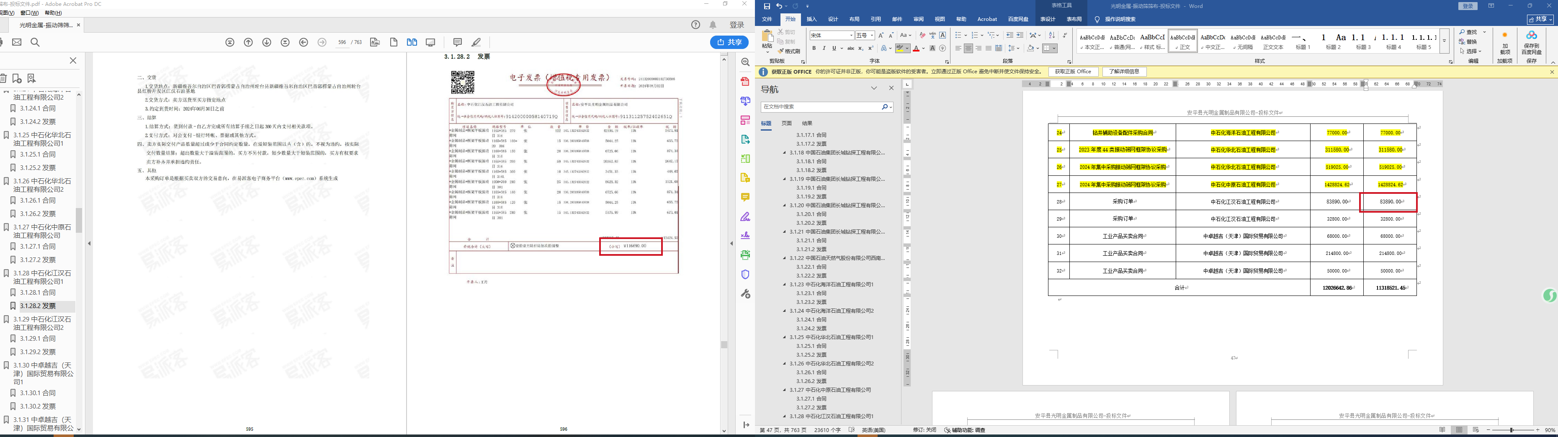Click the blue 共享 button in Acrobat

[729, 42]
